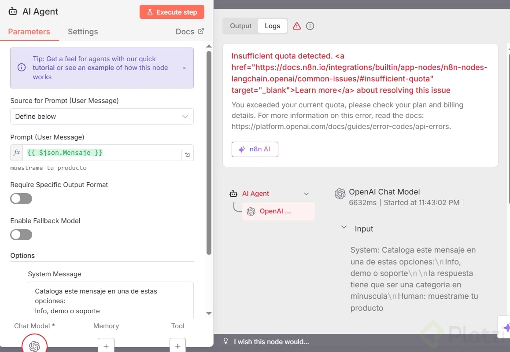Add a Memory sub-node with plus
The width and height of the screenshot is (510, 352).
(x=106, y=346)
